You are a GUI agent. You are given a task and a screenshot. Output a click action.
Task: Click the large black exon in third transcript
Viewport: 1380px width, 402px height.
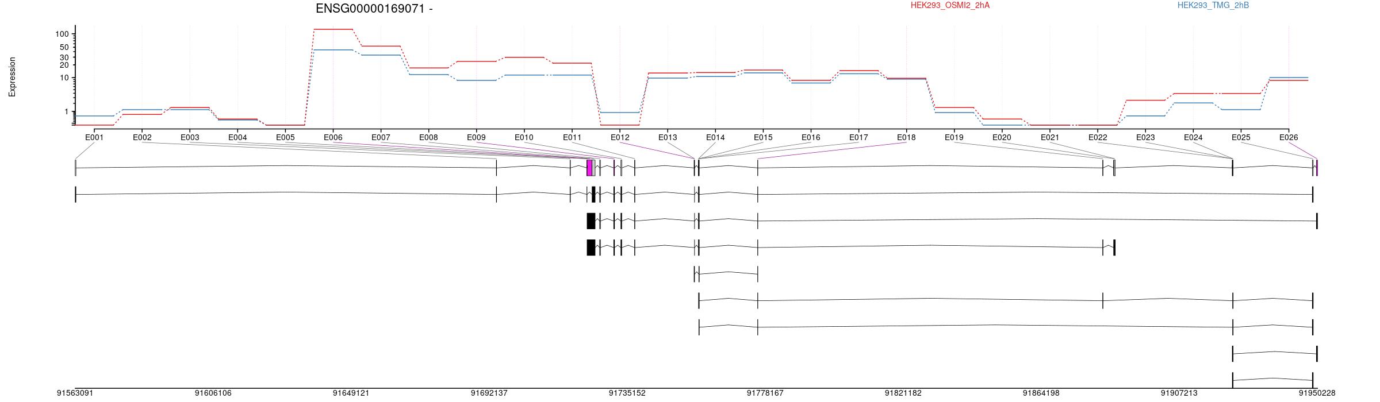click(x=591, y=221)
